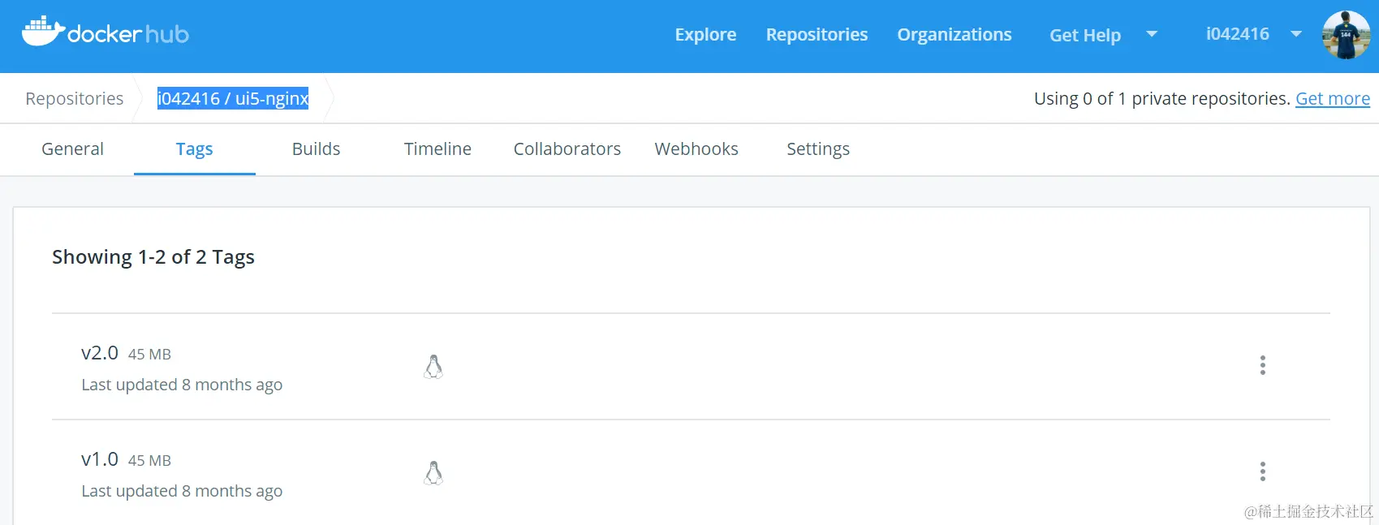Open the Timeline tab

click(437, 149)
